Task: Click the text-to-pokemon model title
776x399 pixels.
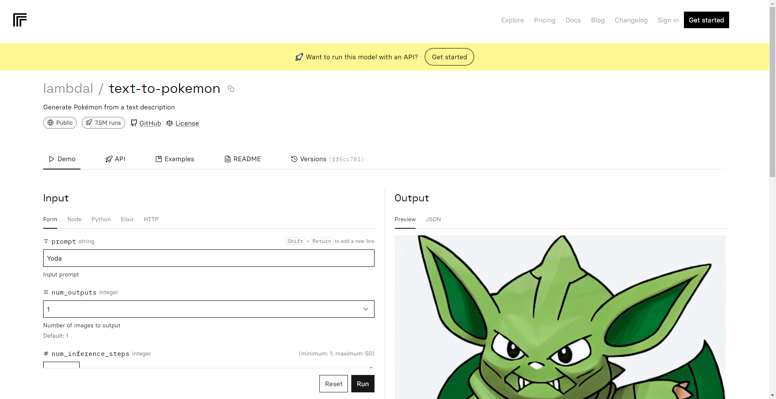Action: [164, 89]
